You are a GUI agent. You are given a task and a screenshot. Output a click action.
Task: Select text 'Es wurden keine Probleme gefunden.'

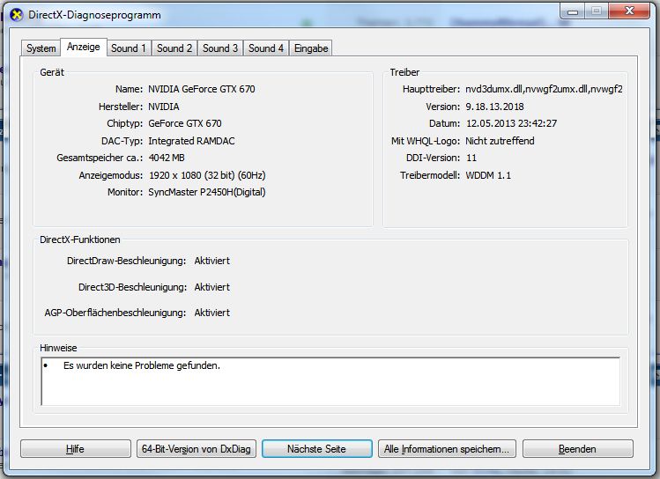(x=142, y=365)
